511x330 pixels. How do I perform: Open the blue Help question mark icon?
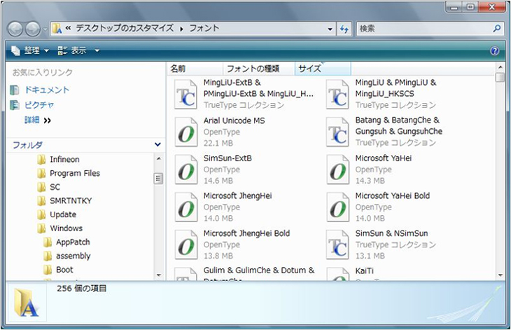click(494, 51)
